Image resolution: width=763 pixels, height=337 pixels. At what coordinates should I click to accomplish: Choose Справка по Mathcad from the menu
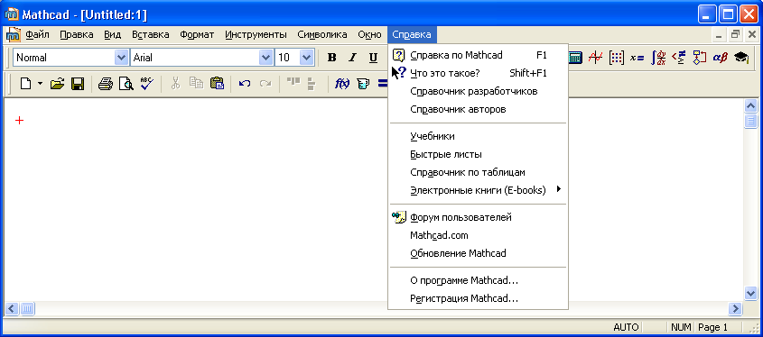tap(479, 55)
